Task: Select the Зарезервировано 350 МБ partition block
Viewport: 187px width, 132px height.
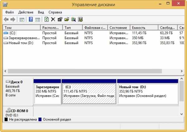Action: (47, 92)
